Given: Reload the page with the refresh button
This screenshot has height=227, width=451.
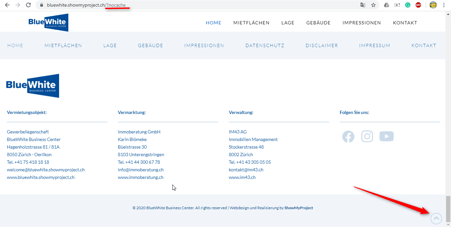Looking at the screenshot, I should tap(28, 5).
